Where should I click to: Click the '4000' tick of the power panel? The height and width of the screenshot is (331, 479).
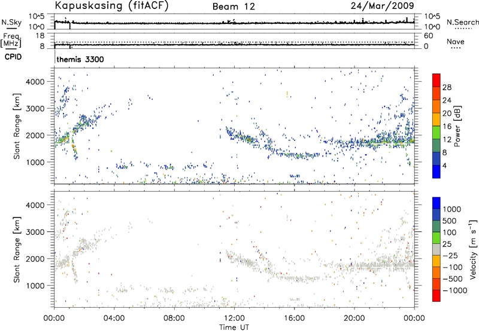(35, 82)
